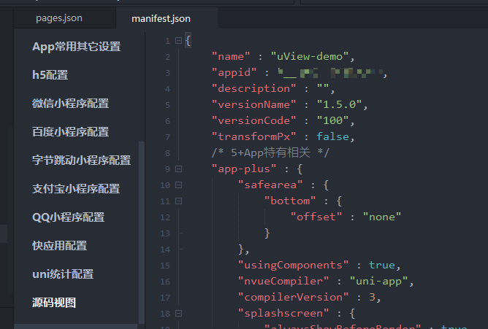The height and width of the screenshot is (329, 488).
Task: Open 快应用配置 settings
Action: click(60, 246)
